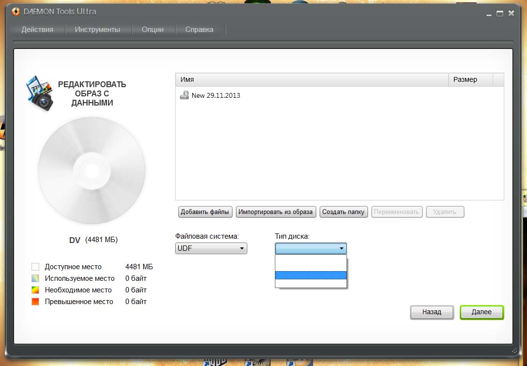Click the green Необходимое место legend swatch

tap(35, 290)
